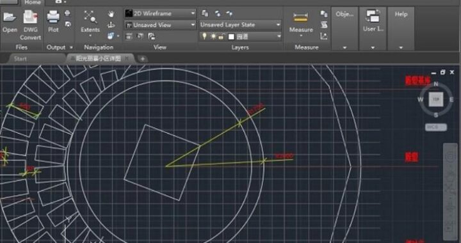Select the Home ribbon tab
The height and width of the screenshot is (243, 461).
(33, 3)
